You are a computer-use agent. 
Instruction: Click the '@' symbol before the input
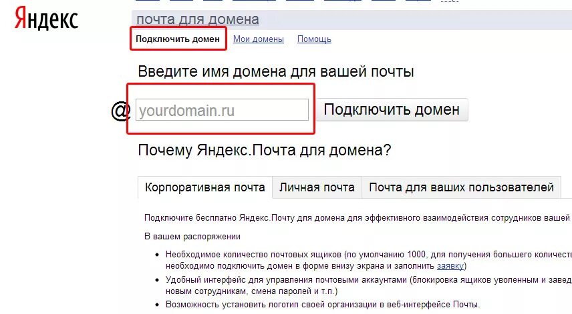coord(121,111)
